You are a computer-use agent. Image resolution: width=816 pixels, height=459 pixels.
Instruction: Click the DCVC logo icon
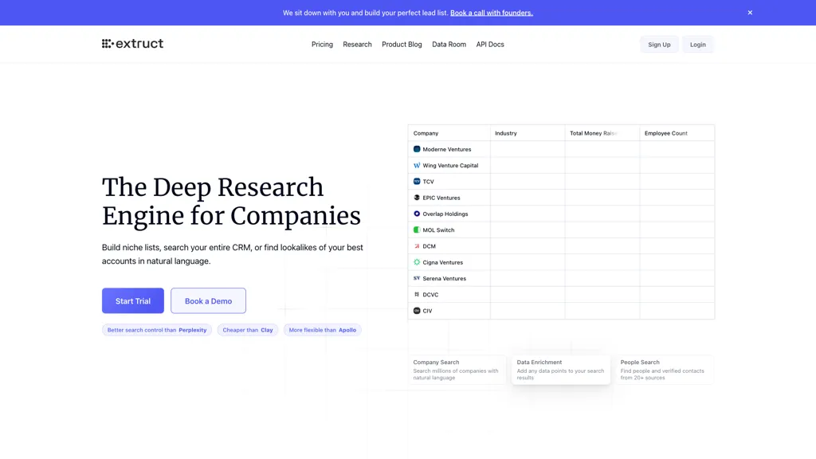[417, 294]
